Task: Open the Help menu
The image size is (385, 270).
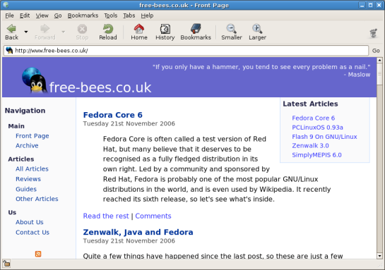Action: [147, 16]
